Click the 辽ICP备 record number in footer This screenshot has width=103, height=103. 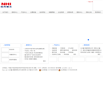click(32, 70)
